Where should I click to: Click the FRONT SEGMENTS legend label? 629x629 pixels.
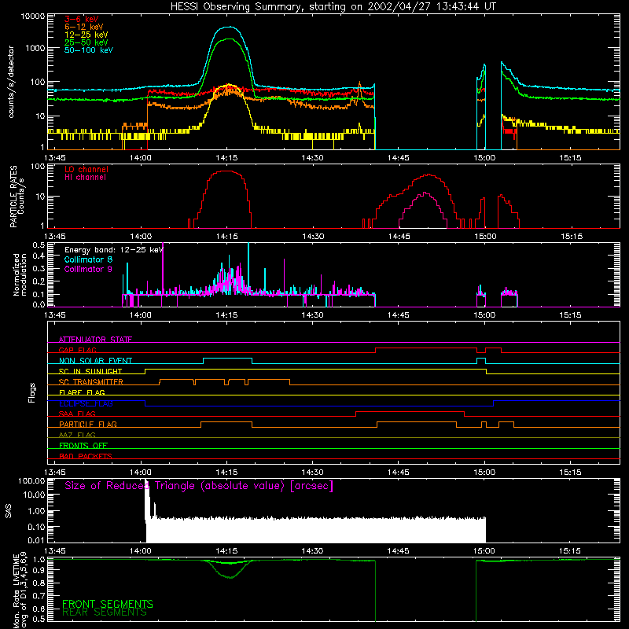[x=108, y=604]
